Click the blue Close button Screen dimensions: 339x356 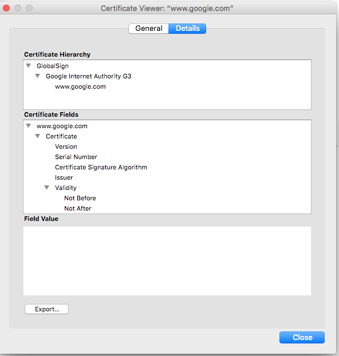(x=302, y=337)
